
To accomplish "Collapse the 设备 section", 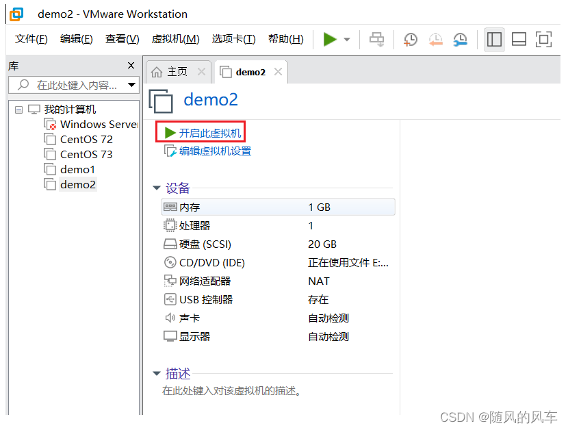I will point(157,188).
